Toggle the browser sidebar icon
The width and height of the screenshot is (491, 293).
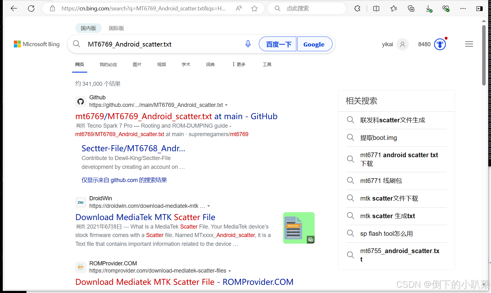click(479, 8)
